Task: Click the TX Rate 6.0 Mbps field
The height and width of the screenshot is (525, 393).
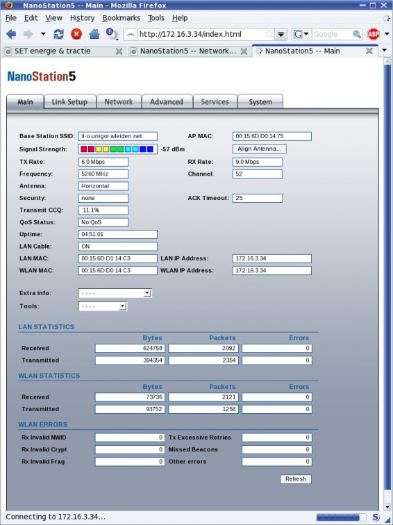Action: point(103,162)
